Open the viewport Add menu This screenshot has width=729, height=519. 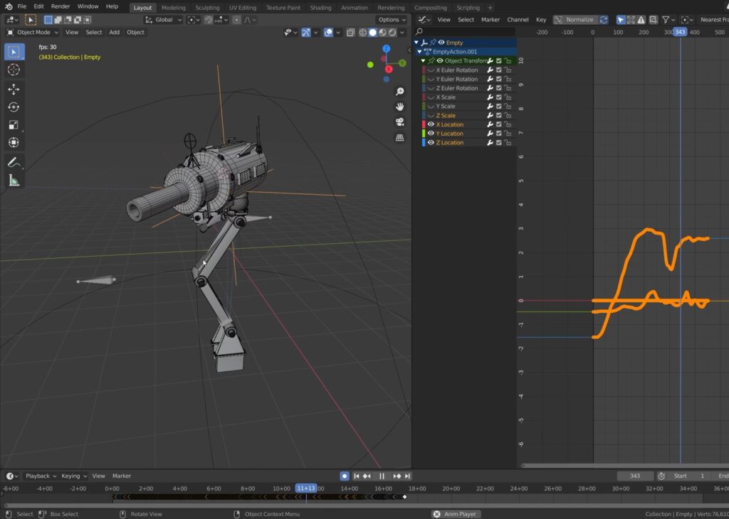115,32
